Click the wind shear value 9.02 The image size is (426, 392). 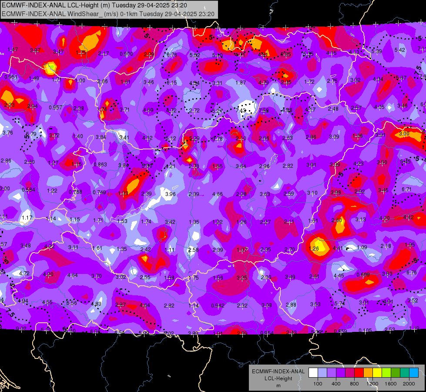[21, 328]
